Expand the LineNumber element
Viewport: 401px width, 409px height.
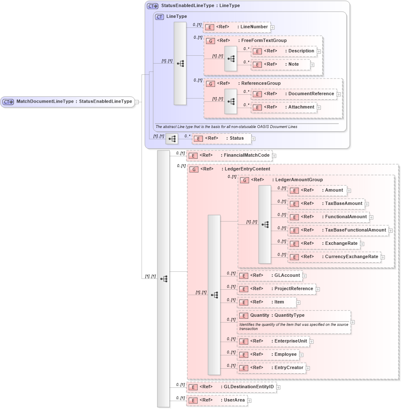[272, 27]
